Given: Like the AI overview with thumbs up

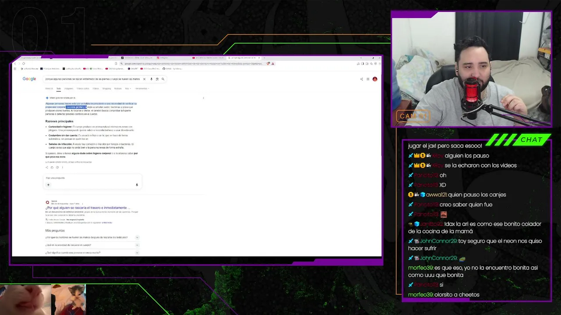Looking at the screenshot, I should (52, 167).
